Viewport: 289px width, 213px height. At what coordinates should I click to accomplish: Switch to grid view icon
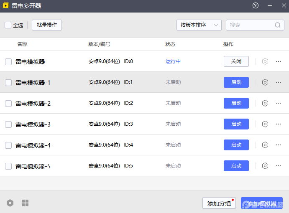click(25, 203)
